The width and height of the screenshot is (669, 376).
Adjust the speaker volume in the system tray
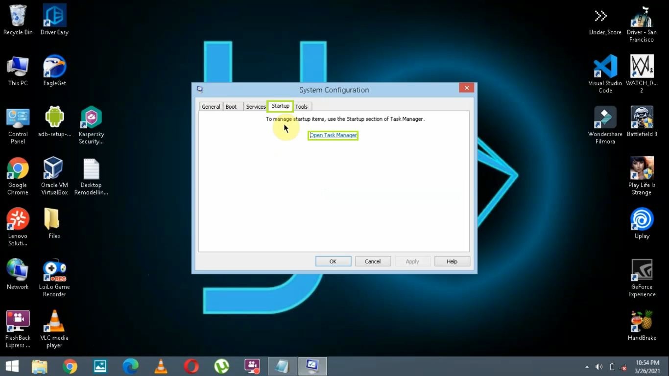pos(598,367)
